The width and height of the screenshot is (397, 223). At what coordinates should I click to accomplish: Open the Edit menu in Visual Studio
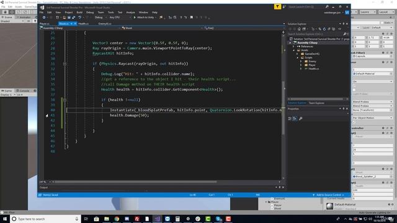[x=50, y=12]
